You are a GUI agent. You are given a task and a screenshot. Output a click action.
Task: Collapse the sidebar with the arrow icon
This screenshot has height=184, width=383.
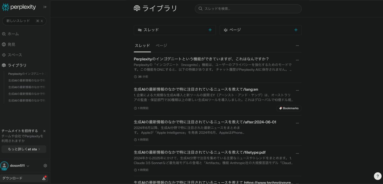point(45,7)
